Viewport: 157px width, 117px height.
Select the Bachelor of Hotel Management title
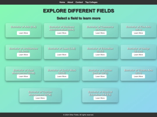click(x=24, y=72)
